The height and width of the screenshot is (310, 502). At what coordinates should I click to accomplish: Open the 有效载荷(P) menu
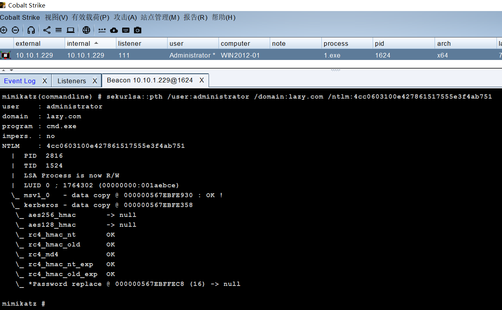click(x=91, y=17)
